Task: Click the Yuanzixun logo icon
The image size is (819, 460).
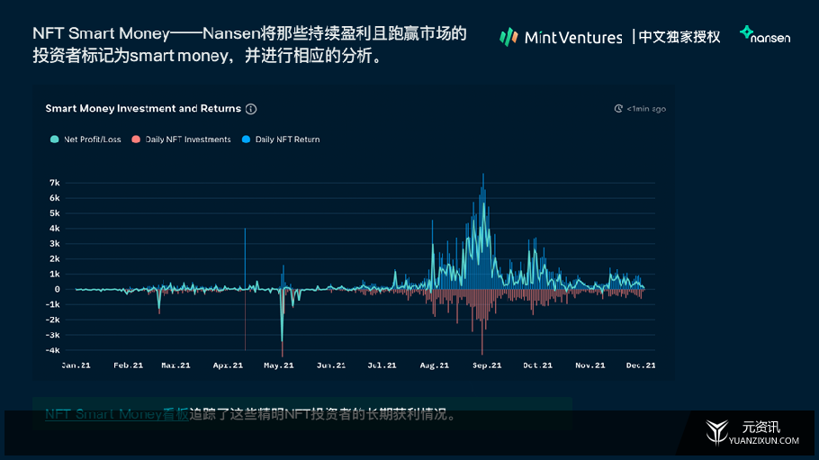Action: point(717,432)
